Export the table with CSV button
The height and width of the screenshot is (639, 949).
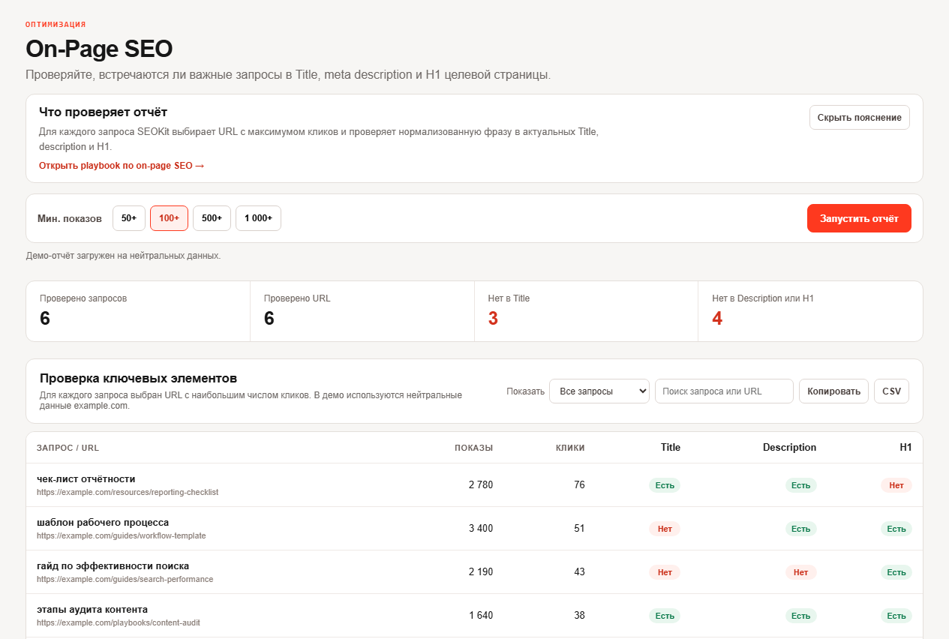coord(891,391)
